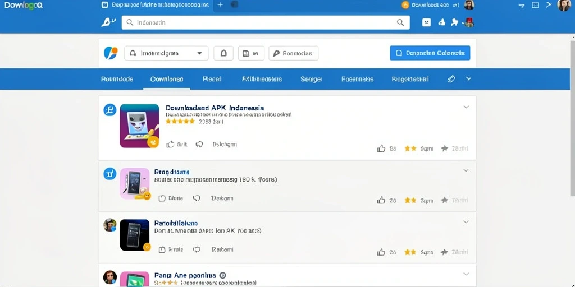
Task: Open the new browser tab plus button
Action: click(220, 4)
